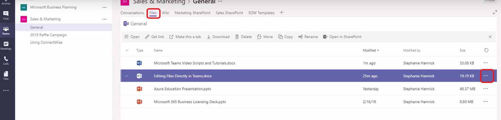Toggle select-all checkmark in files header
501x120 pixels.
[127, 50]
